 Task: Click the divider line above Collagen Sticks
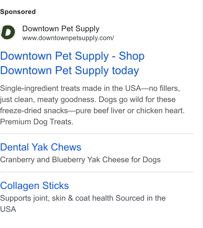click(x=97, y=172)
